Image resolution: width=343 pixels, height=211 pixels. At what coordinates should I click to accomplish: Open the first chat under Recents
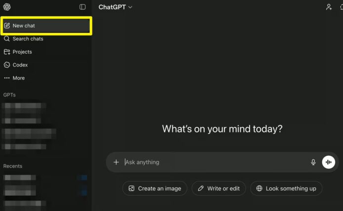[x=25, y=177]
